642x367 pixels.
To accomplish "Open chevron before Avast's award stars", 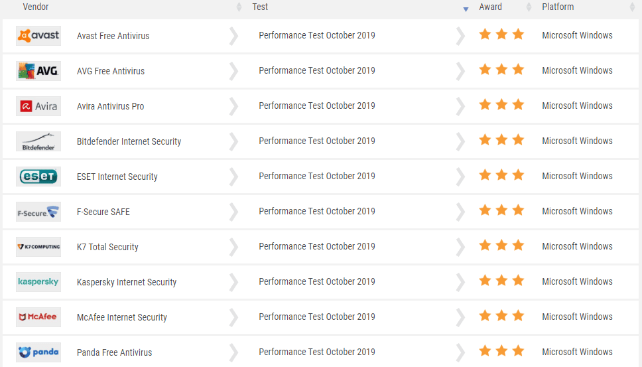I will click(x=461, y=36).
